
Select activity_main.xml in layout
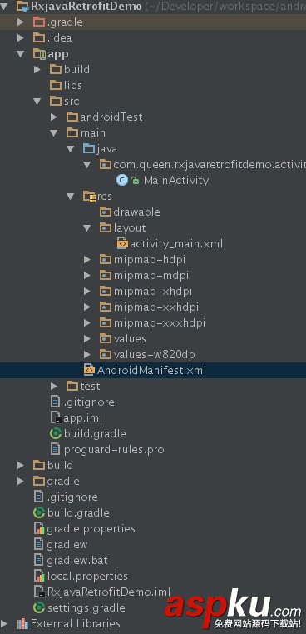pos(176,244)
